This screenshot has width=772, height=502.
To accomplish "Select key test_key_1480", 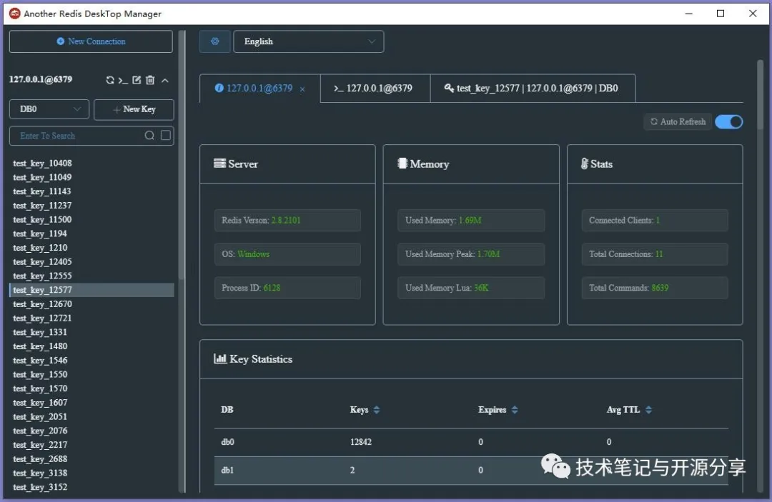I will tap(91, 346).
